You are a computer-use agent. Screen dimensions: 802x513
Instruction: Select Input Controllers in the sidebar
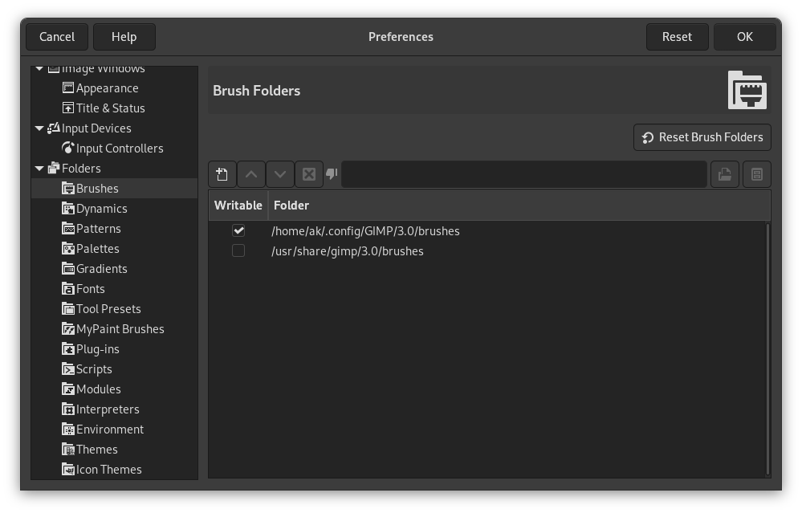click(120, 148)
